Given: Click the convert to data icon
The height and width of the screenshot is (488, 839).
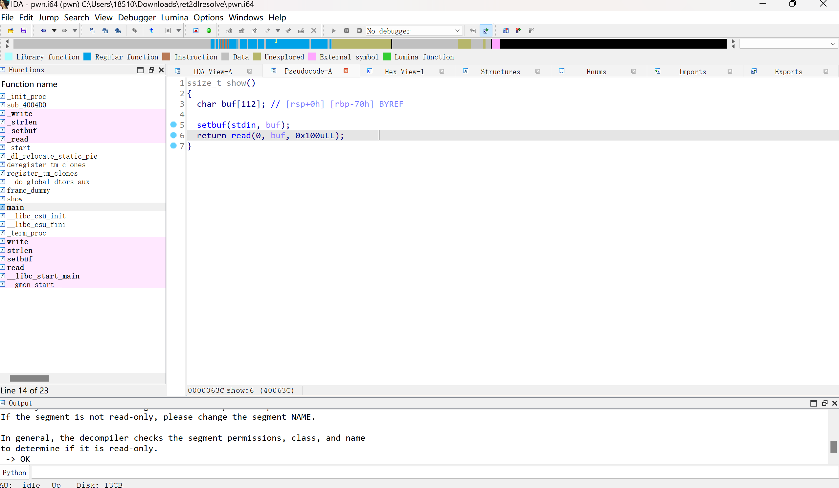Looking at the screenshot, I should point(242,31).
